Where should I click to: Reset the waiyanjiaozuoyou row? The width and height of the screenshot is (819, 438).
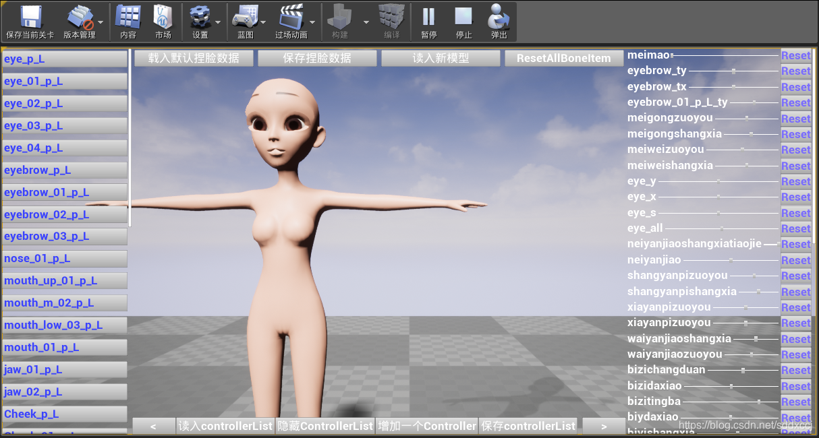(796, 354)
